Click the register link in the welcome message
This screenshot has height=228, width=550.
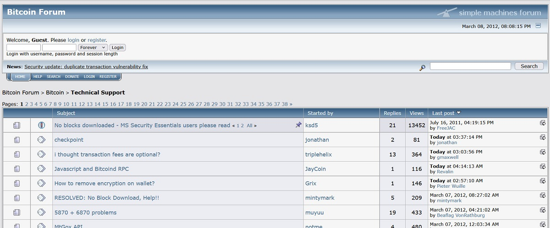(x=96, y=40)
